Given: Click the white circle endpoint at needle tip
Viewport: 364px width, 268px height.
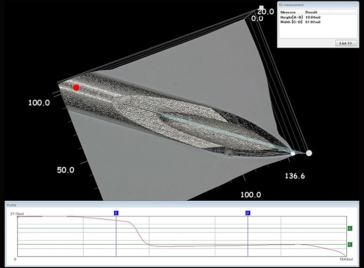Looking at the screenshot, I should [x=309, y=153].
